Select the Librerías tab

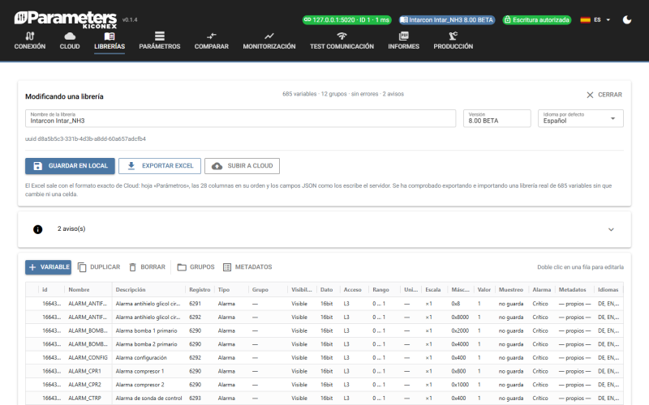[110, 40]
